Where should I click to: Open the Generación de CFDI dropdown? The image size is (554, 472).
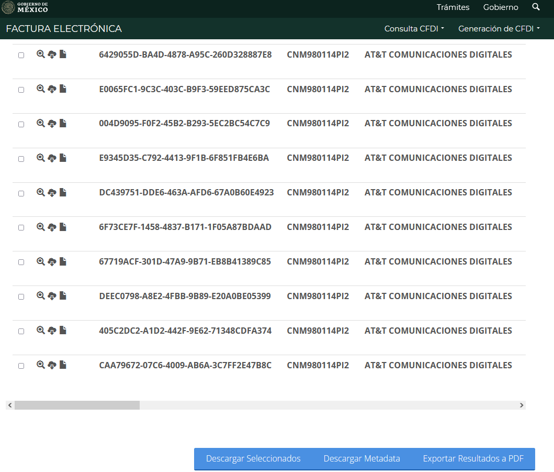click(499, 29)
